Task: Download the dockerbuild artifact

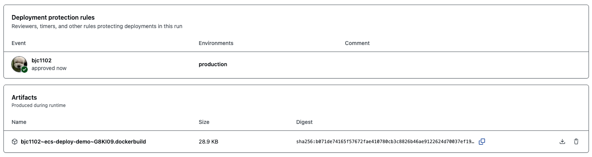Action: [x=562, y=142]
